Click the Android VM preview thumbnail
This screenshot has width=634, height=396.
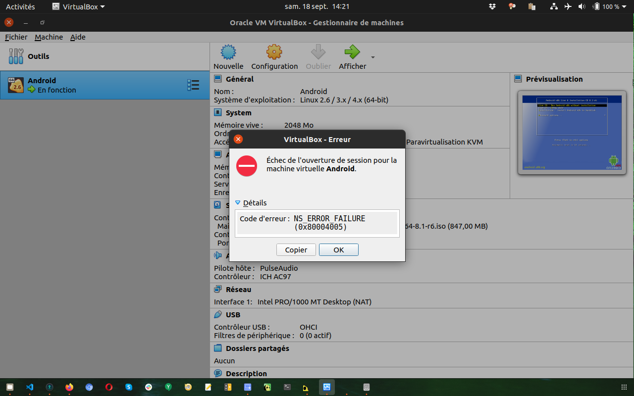(572, 133)
